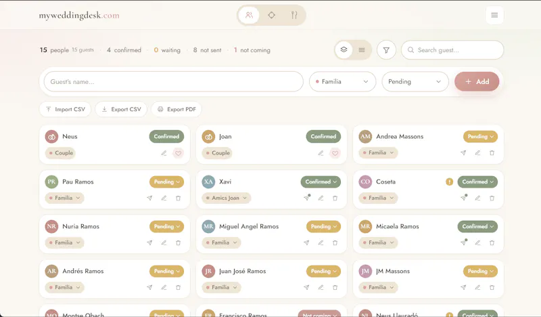This screenshot has height=317, width=541.
Task: Expand Andrea Massons Familia group selector
Action: (x=378, y=152)
